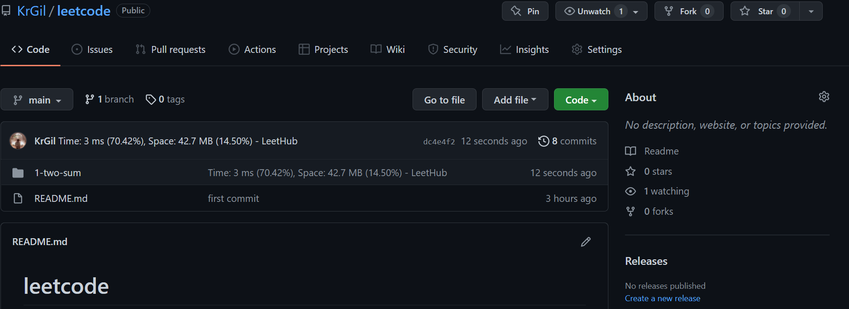Click the 1-two-sum folder icon
849x309 pixels.
(x=18, y=173)
